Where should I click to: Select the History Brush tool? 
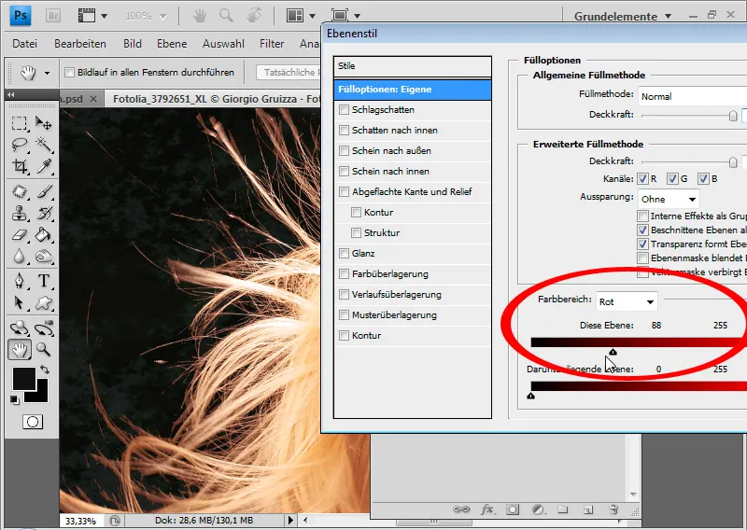[44, 213]
